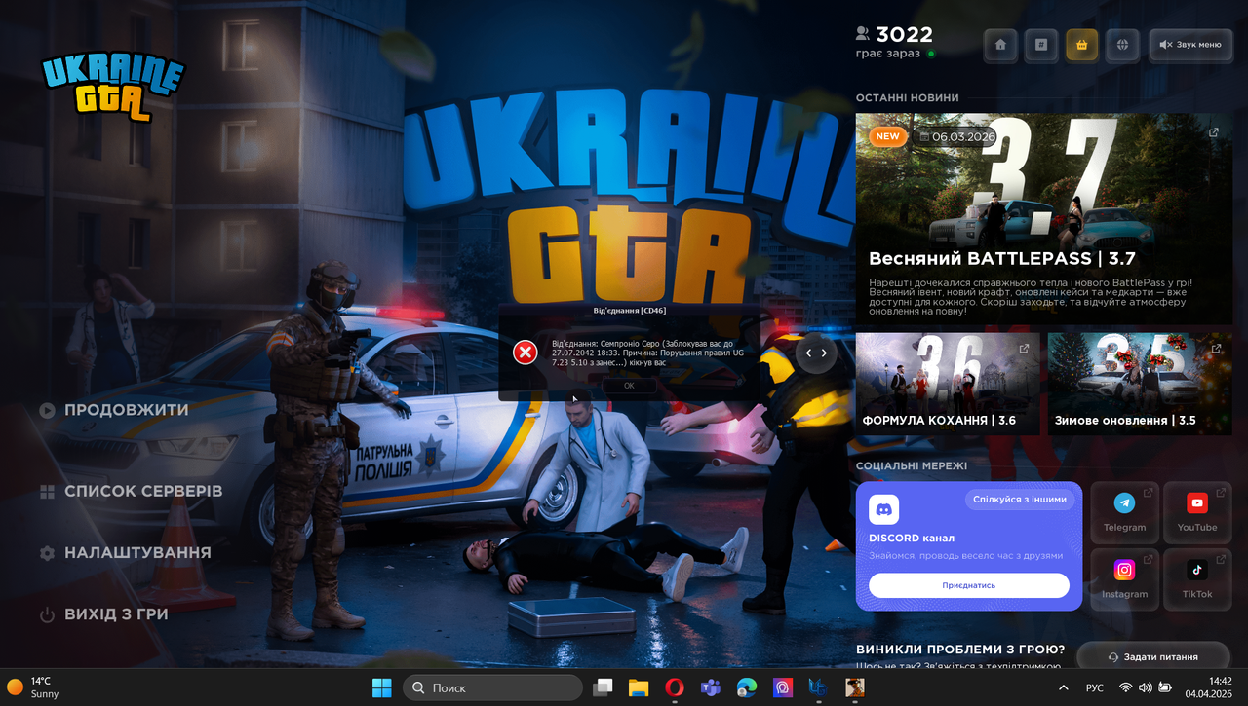Click the ОСТАННІ НОВИНИ heading
The height and width of the screenshot is (706, 1248).
[x=907, y=98]
